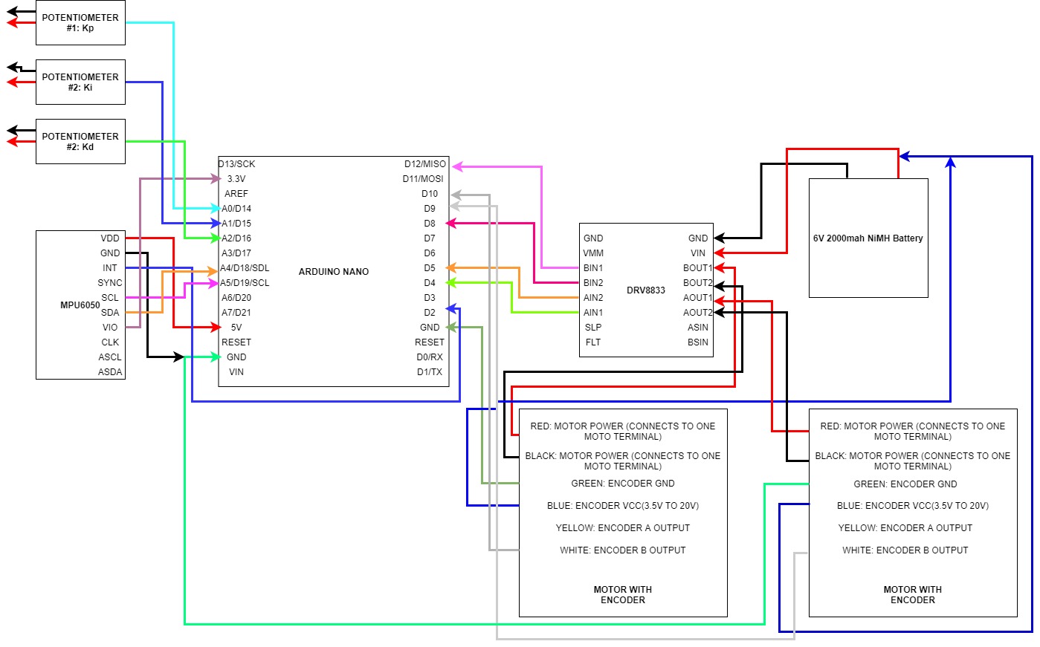Select the D13/SCK pin label
1040x647 pixels.
click(236, 163)
